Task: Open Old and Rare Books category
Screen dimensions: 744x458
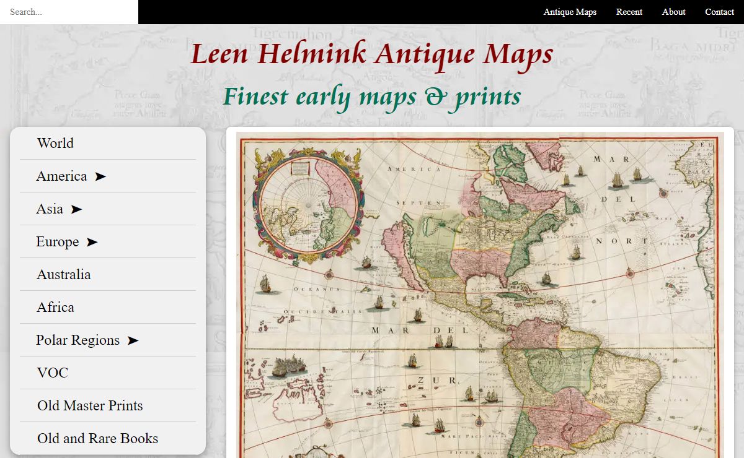Action: tap(97, 438)
